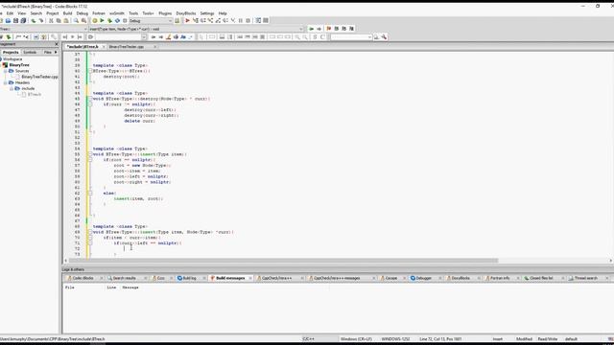Click the incremental search text field
Screen dimensions: 614x345
(118, 36)
